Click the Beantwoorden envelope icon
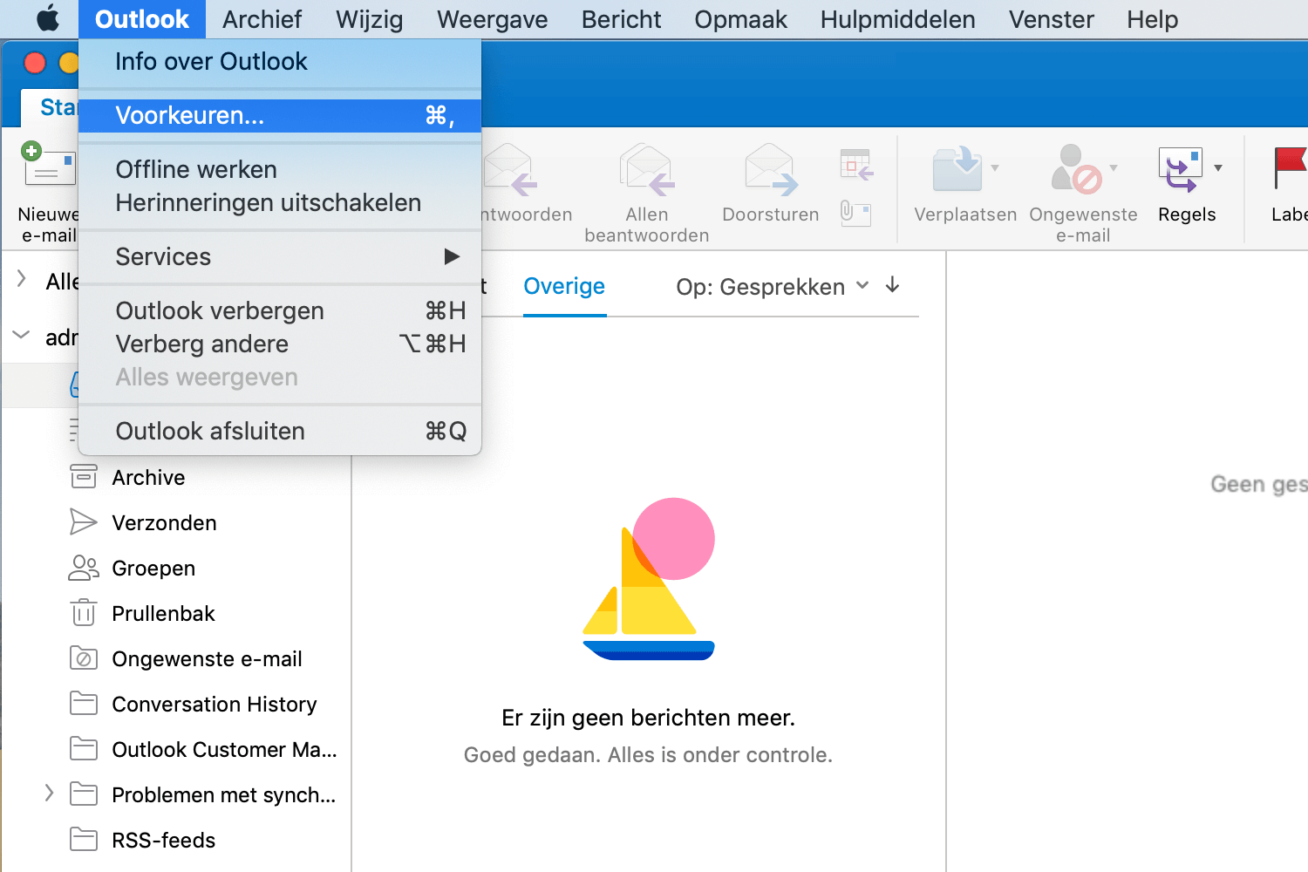Viewport: 1308px width, 872px height. point(509,168)
